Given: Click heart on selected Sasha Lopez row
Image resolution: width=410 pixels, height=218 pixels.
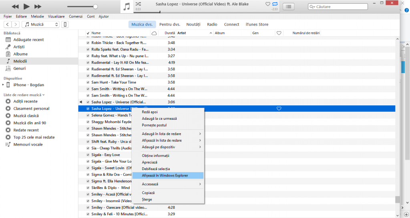Looking at the screenshot, I should point(279,109).
